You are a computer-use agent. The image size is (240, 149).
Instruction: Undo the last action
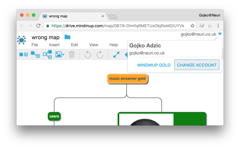[x=88, y=54]
